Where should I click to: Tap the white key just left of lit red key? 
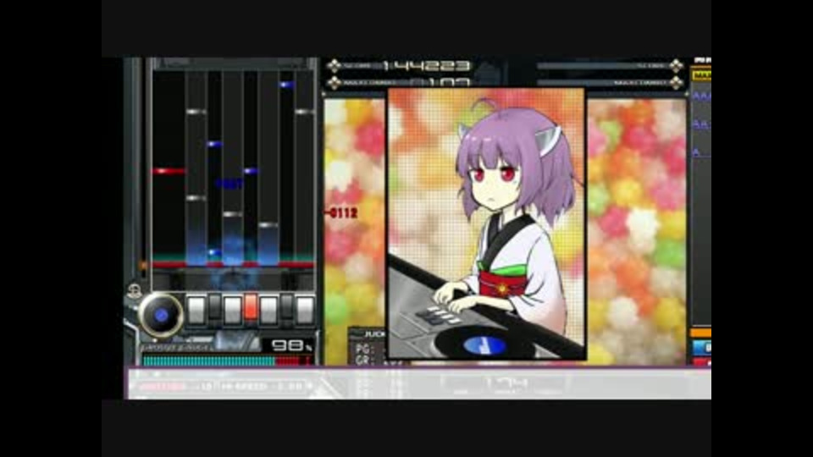pos(232,310)
